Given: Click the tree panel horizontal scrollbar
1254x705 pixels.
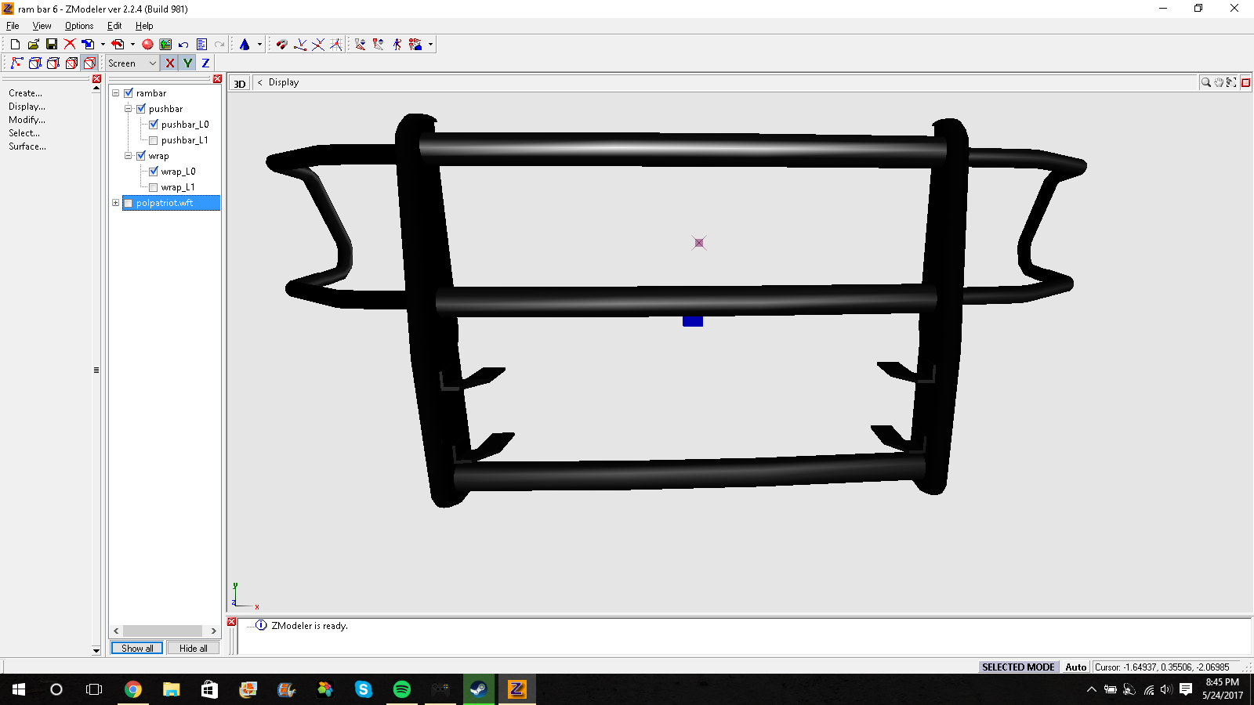Looking at the screenshot, I should coord(163,631).
